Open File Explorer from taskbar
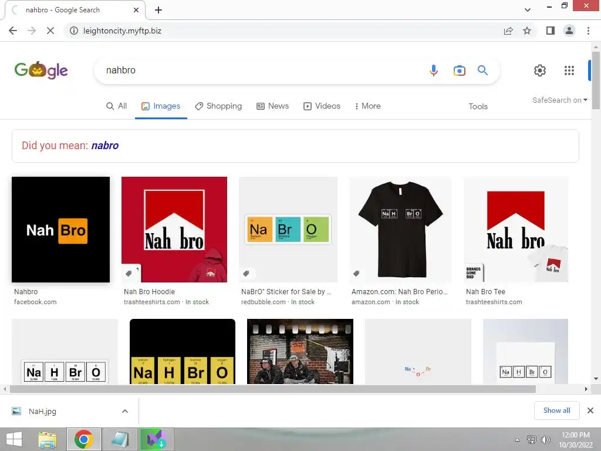The width and height of the screenshot is (601, 451). tap(48, 439)
